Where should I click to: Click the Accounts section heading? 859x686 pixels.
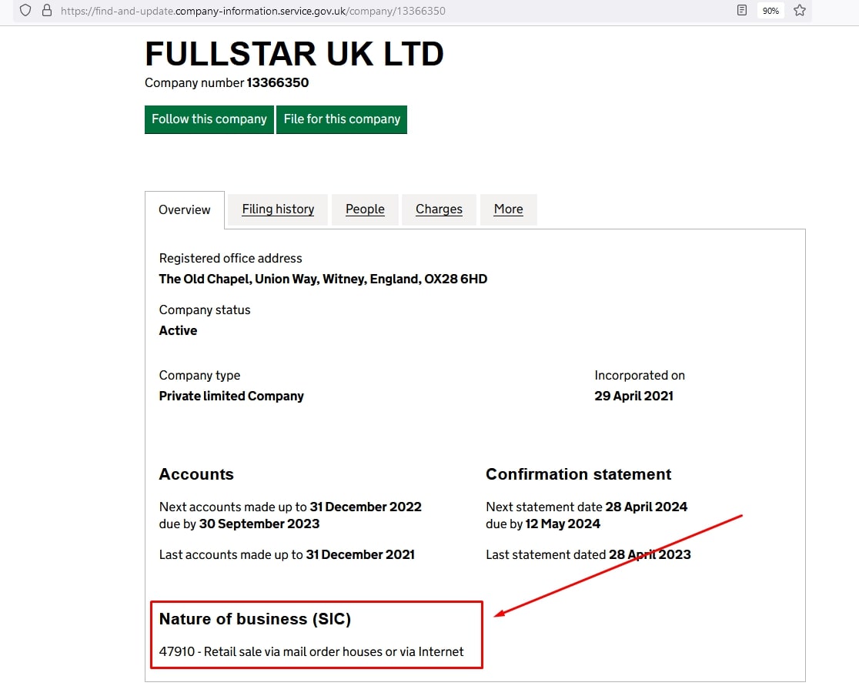(x=196, y=474)
